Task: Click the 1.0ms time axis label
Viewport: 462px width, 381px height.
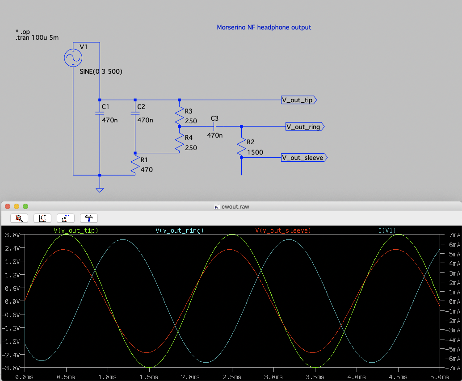Action: click(x=107, y=377)
